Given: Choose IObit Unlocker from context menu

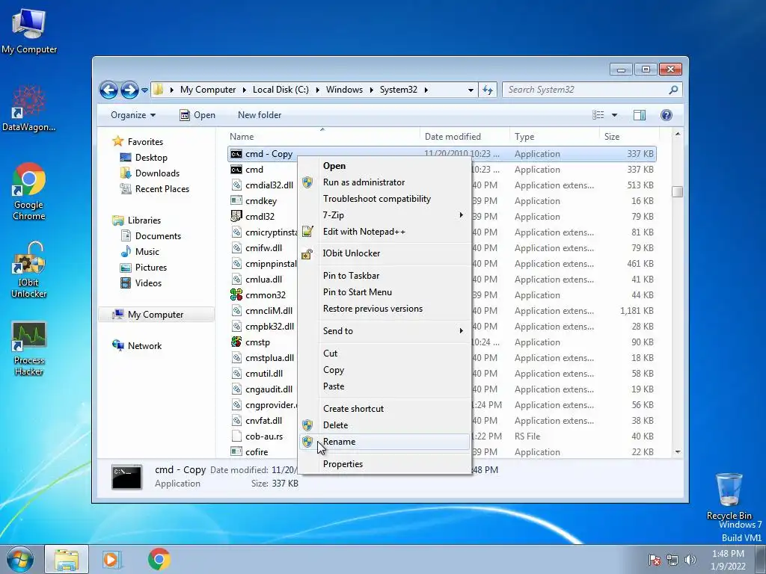Looking at the screenshot, I should click(384, 253).
